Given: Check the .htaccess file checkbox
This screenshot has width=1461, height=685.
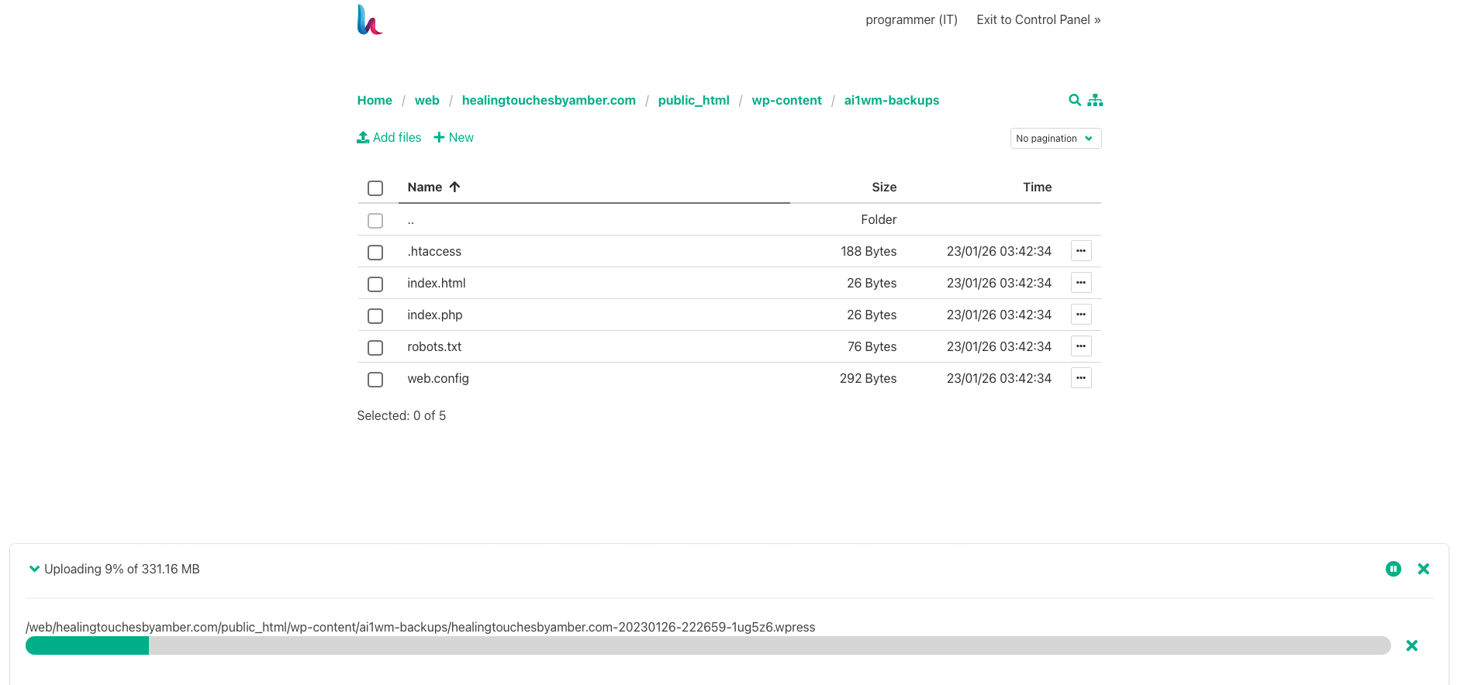Looking at the screenshot, I should [375, 253].
